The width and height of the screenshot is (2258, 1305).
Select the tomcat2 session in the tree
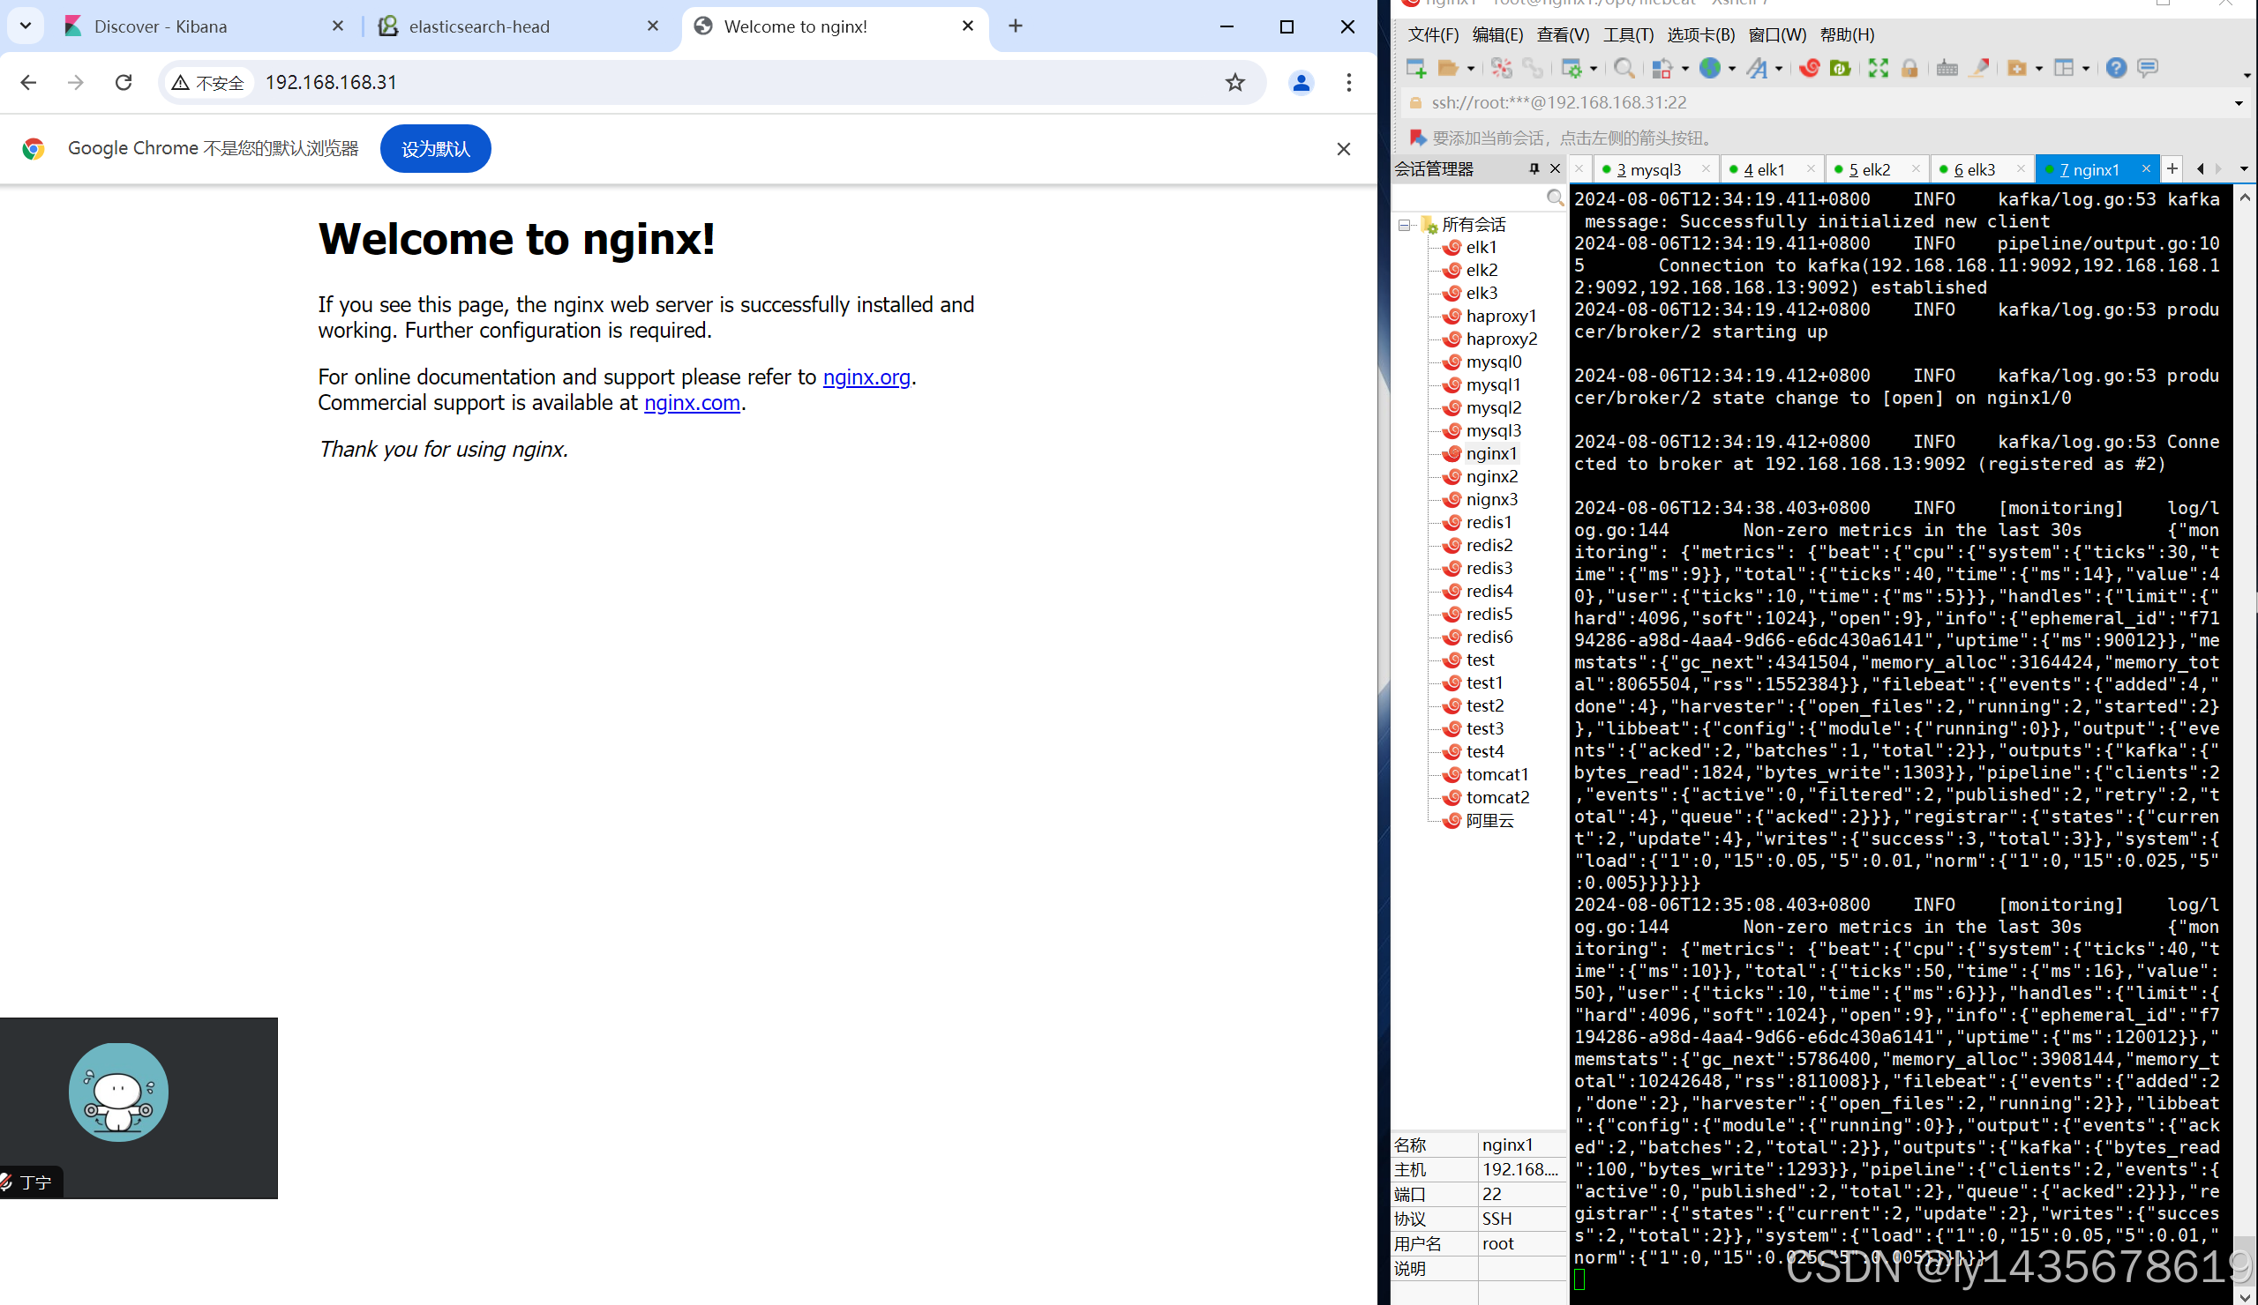[x=1497, y=797]
